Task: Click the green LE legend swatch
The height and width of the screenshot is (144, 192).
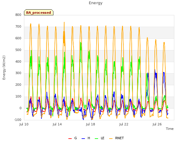Action: [97, 139]
